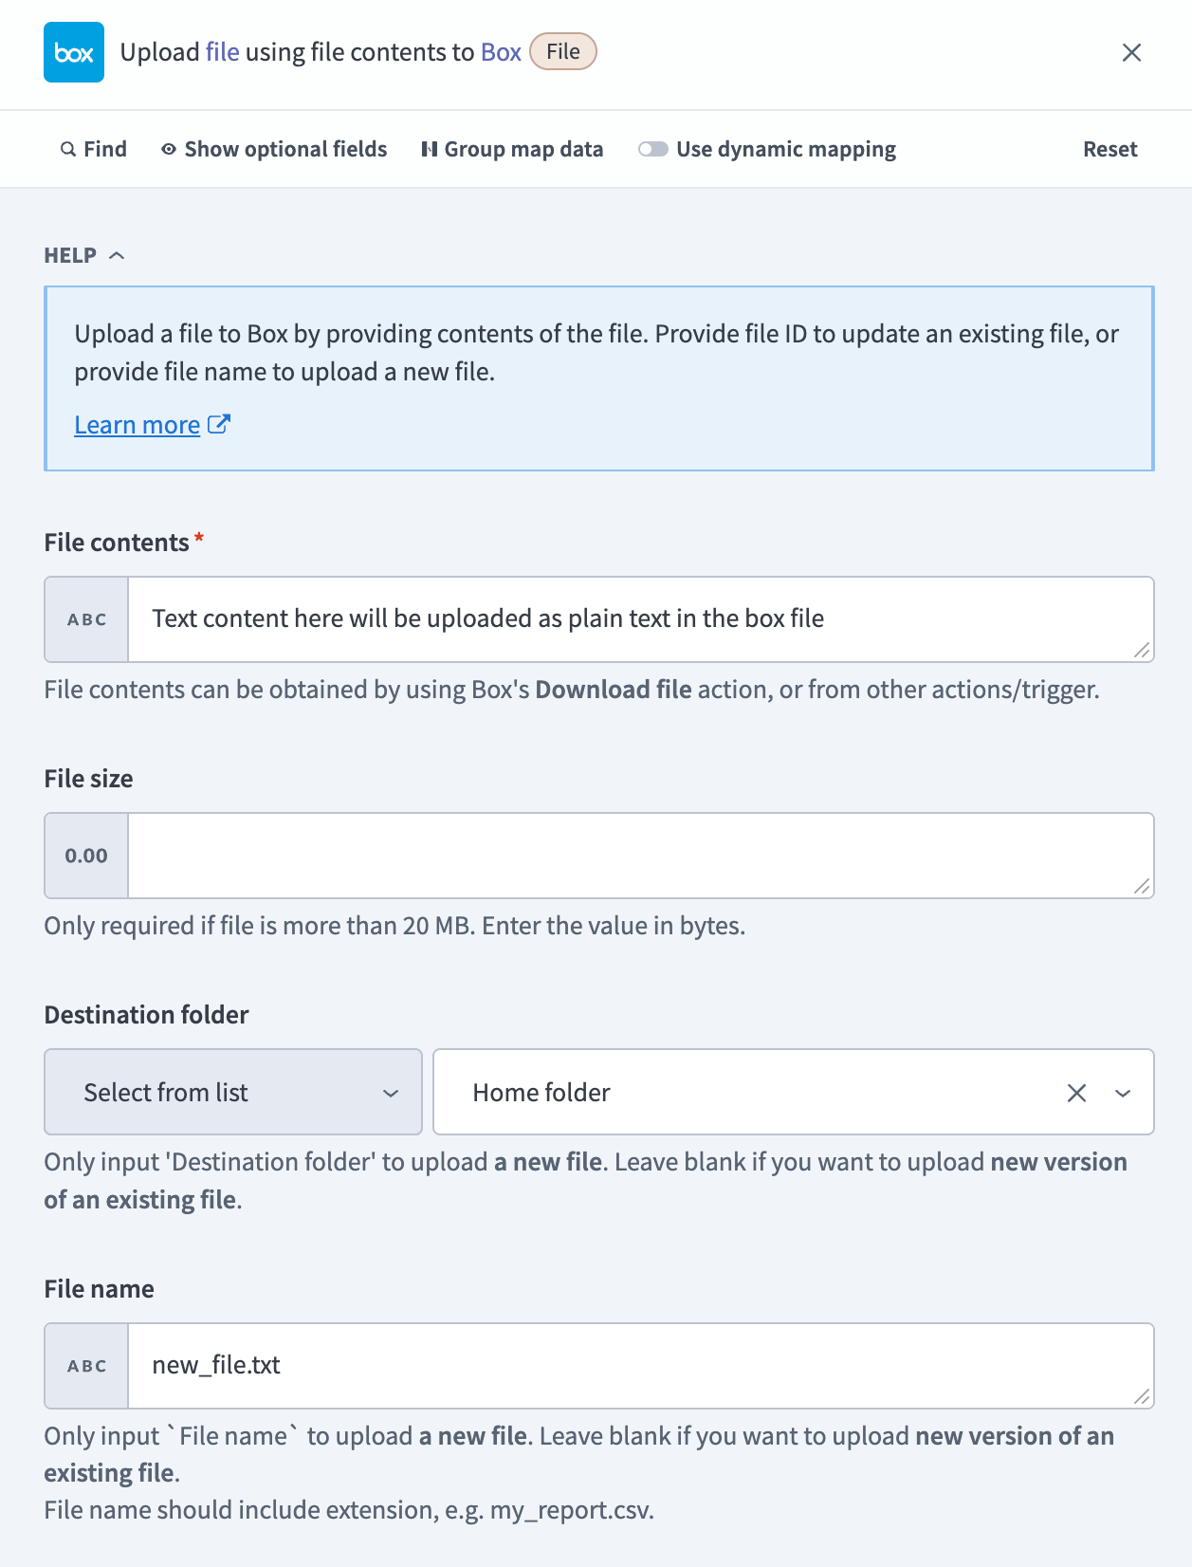
Task: Expand the Home folder dropdown arrow
Action: point(1123,1093)
